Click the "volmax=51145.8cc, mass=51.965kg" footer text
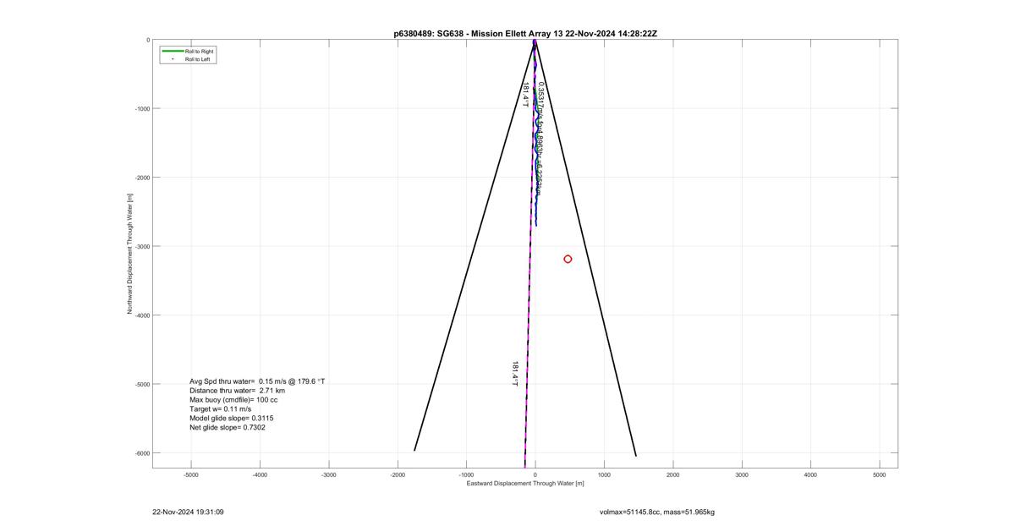The image size is (1015, 526). click(656, 512)
